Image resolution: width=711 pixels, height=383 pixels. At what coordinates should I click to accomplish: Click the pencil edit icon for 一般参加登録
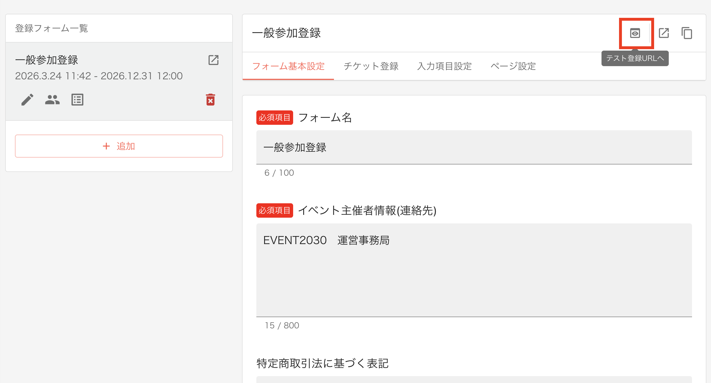click(27, 100)
